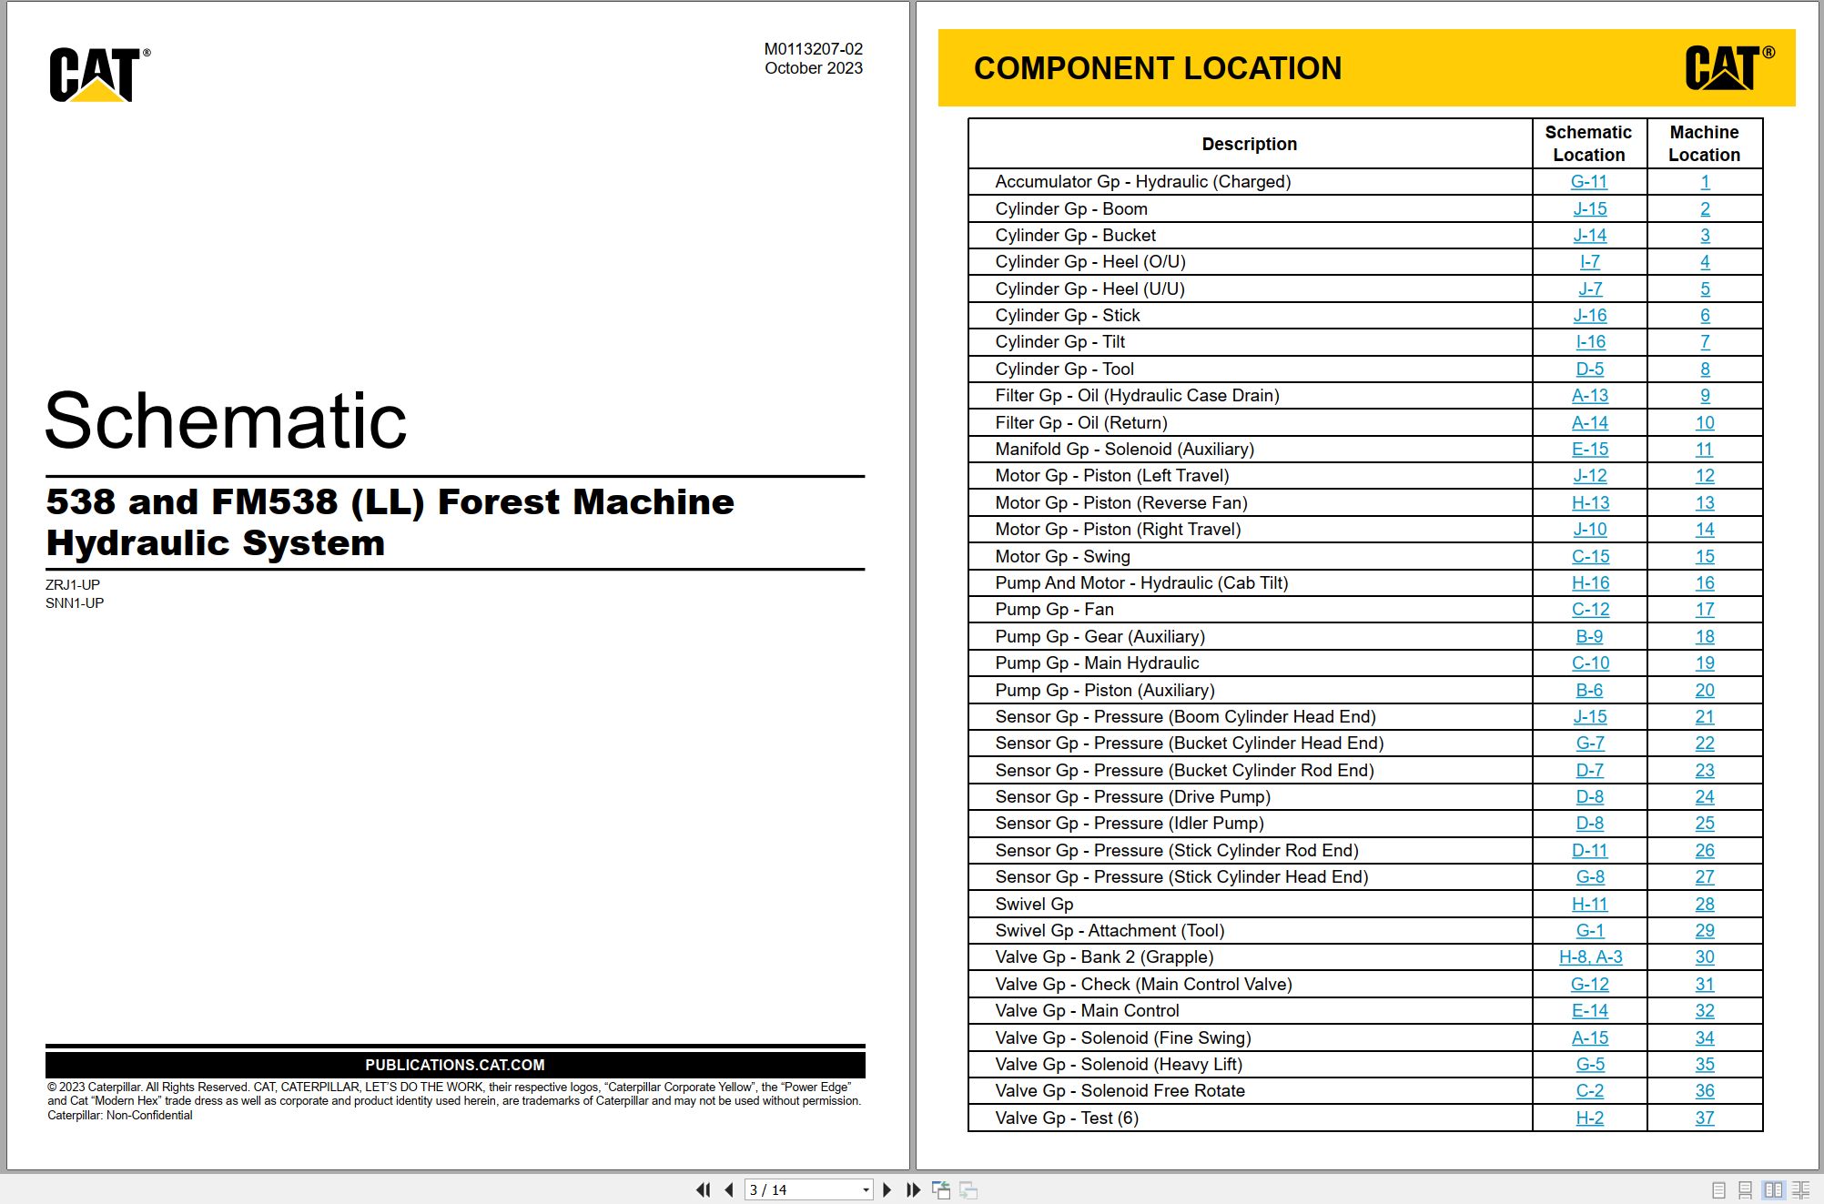1824x1204 pixels.
Task: Open schematic link B-9 for Gear pump
Action: click(1589, 636)
